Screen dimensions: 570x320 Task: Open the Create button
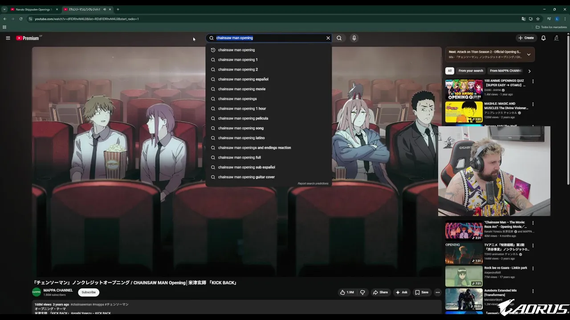click(x=526, y=38)
